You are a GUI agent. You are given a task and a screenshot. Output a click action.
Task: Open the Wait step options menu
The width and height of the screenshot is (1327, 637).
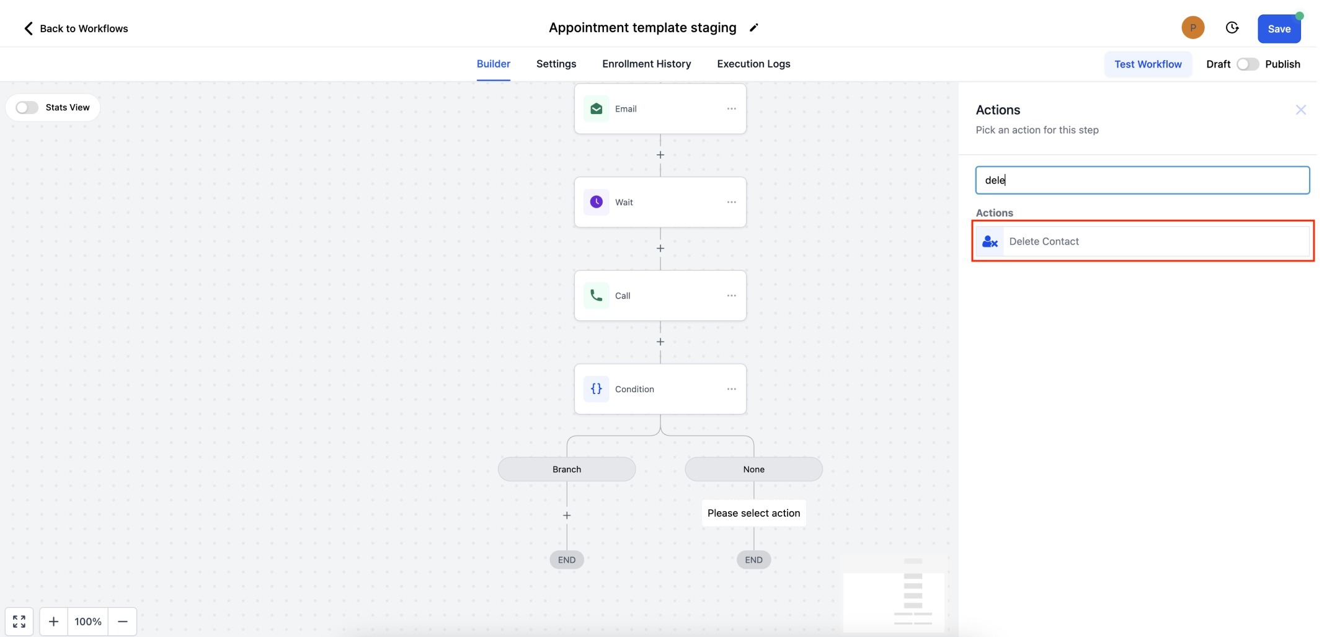coord(732,202)
